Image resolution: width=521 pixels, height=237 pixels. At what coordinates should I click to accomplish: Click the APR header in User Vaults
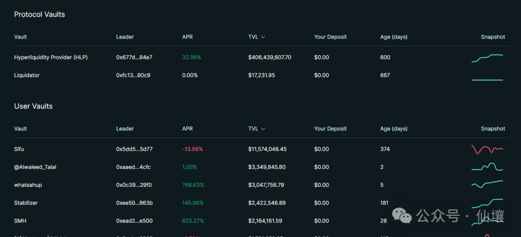point(187,129)
